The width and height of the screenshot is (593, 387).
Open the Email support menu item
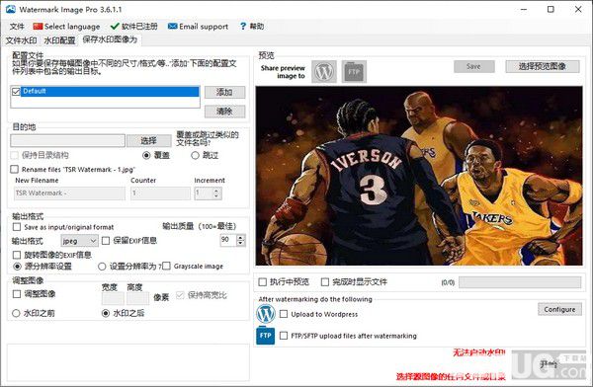198,27
